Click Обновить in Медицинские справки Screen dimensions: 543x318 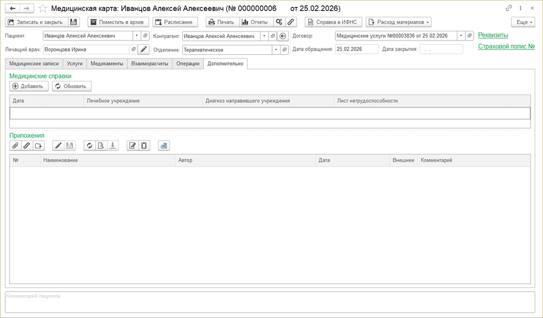pyautogui.click(x=72, y=86)
